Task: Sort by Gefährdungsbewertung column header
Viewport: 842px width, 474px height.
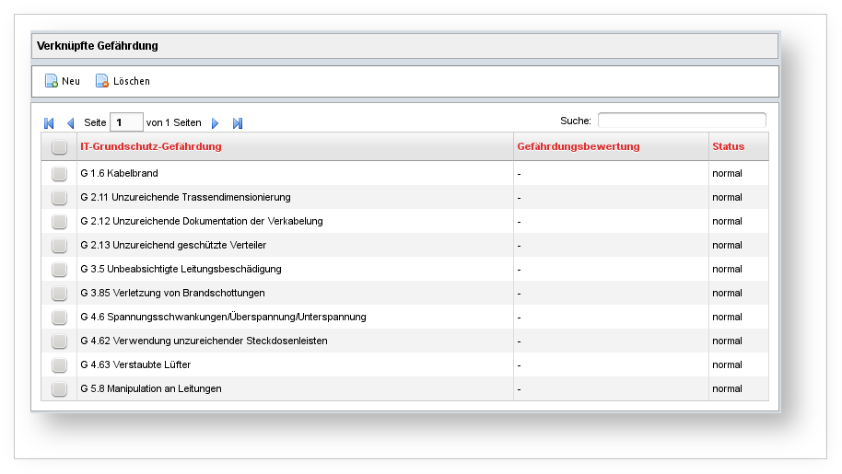Action: coord(579,146)
